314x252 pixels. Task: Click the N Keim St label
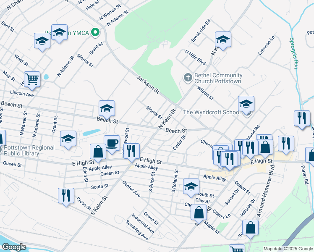click(167, 119)
